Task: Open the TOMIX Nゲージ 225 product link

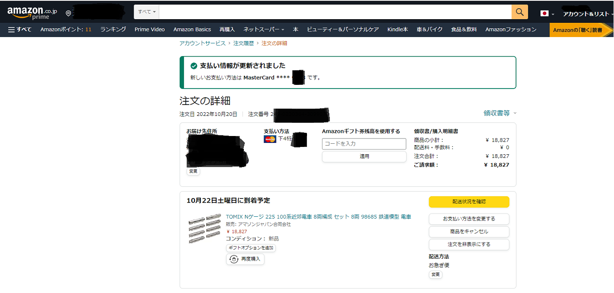Action: coord(318,217)
